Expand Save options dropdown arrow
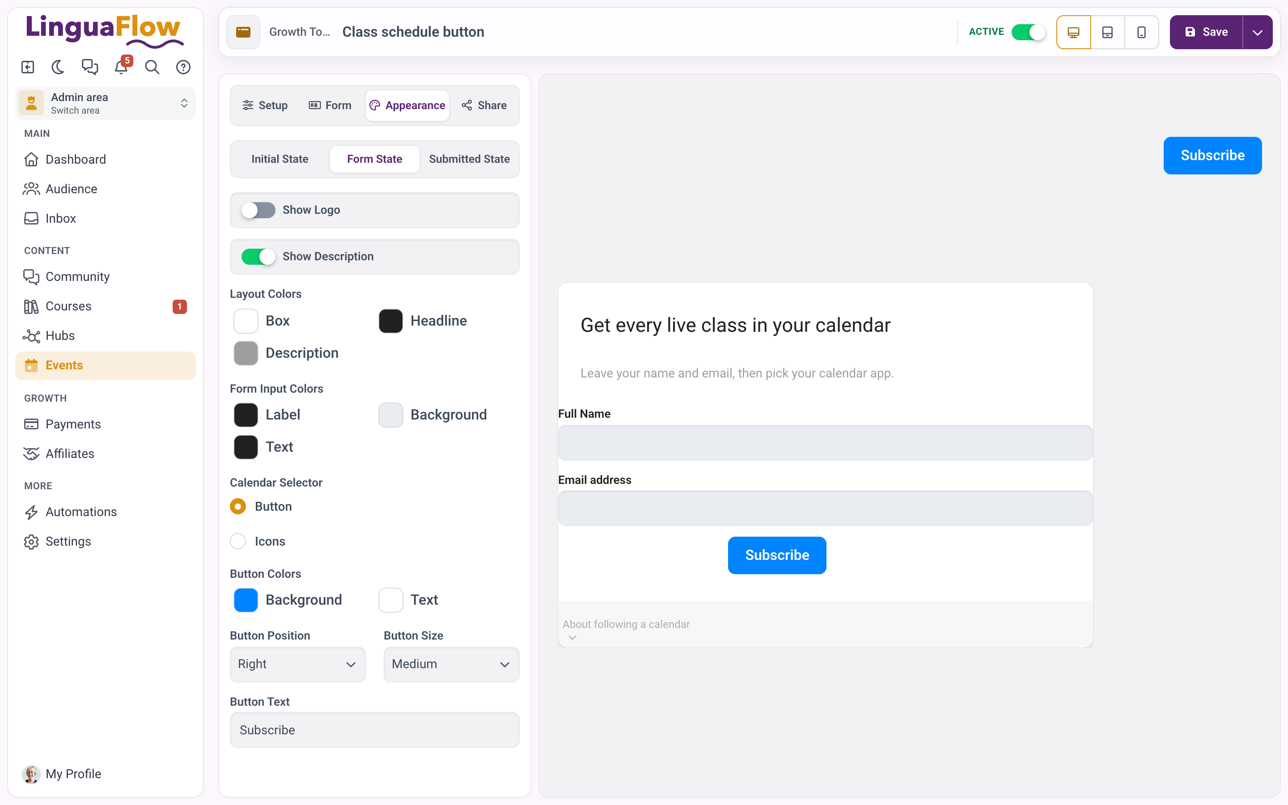1288x805 pixels. tap(1258, 32)
